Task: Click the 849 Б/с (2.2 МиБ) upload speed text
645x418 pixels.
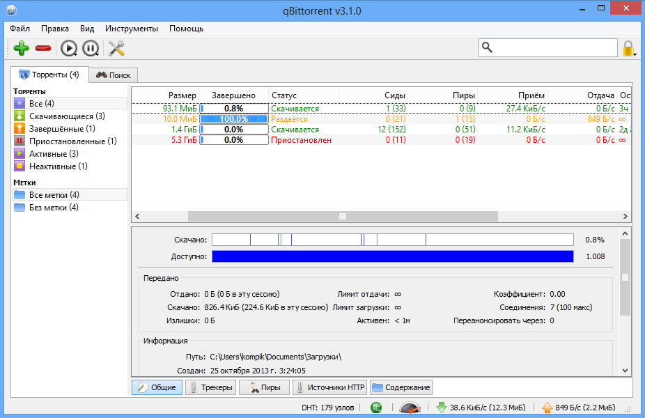Action: (x=585, y=408)
